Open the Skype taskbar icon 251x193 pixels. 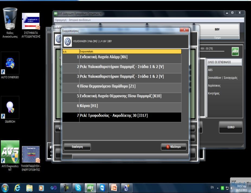click(78, 188)
